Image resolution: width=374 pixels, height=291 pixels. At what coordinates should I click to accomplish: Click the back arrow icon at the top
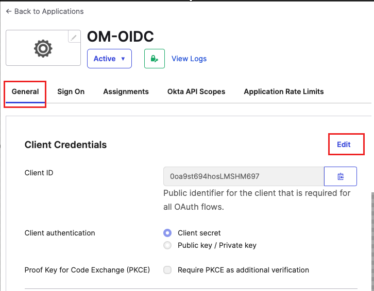(x=9, y=11)
